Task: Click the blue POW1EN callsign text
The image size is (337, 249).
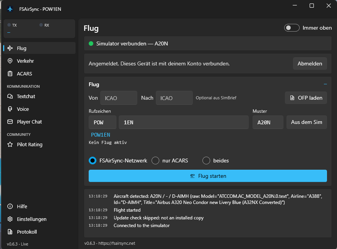Action: point(100,135)
